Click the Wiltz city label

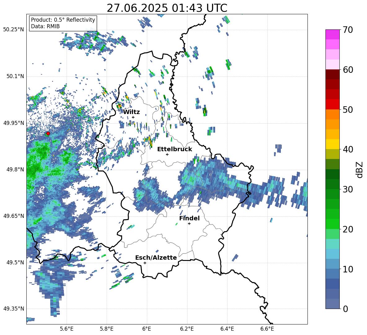pyautogui.click(x=131, y=112)
